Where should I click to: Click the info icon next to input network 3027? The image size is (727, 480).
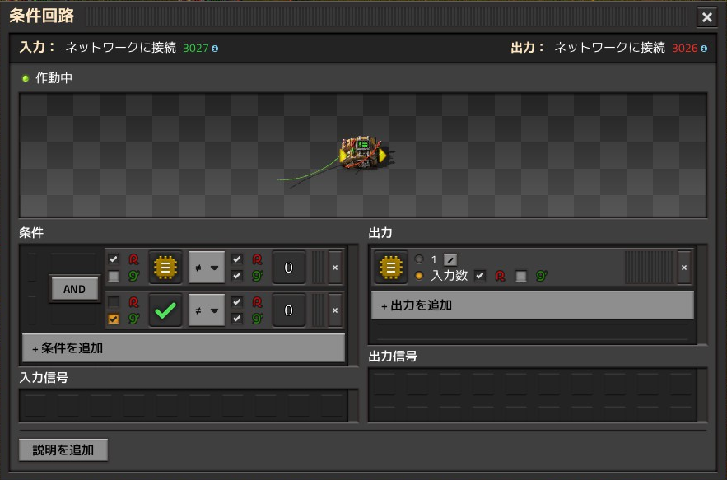(215, 49)
